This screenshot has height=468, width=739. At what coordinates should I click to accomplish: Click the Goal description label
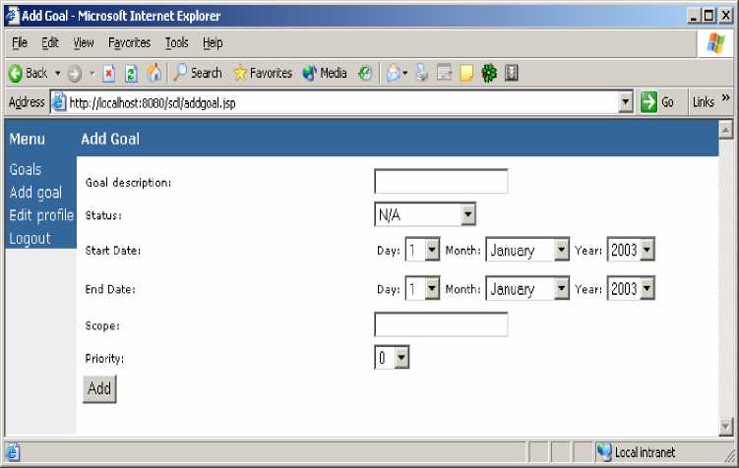click(x=129, y=183)
